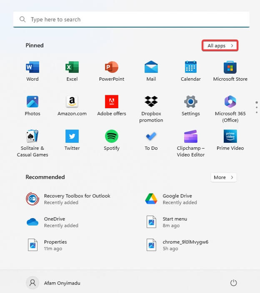Open Prime Video
Screen dimensions: 260x293
[x=230, y=140]
